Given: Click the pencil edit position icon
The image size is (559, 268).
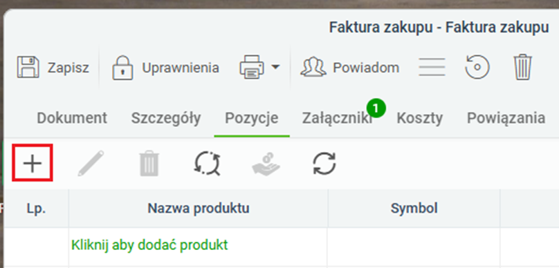Looking at the screenshot, I should click(x=91, y=164).
